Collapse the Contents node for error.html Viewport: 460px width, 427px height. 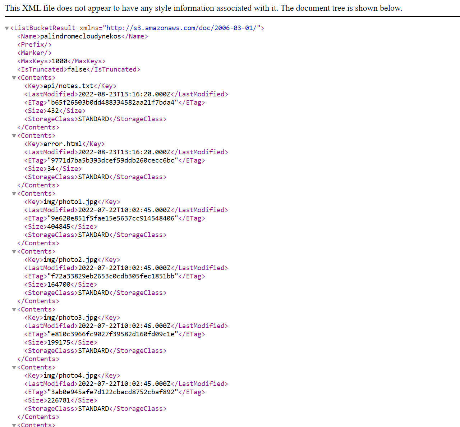pos(14,136)
